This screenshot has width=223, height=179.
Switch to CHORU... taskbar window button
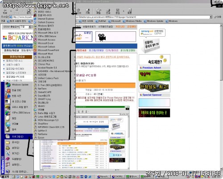tap(118, 177)
